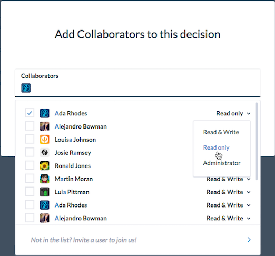Open Ada Rhodes's Read only permission dropdown
The image size is (275, 256).
(233, 113)
